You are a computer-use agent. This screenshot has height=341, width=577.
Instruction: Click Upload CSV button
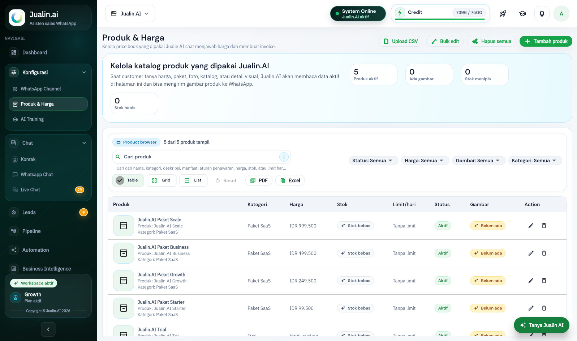[x=400, y=41]
